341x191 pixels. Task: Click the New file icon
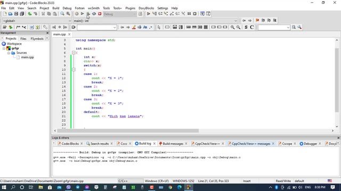coord(5,14)
